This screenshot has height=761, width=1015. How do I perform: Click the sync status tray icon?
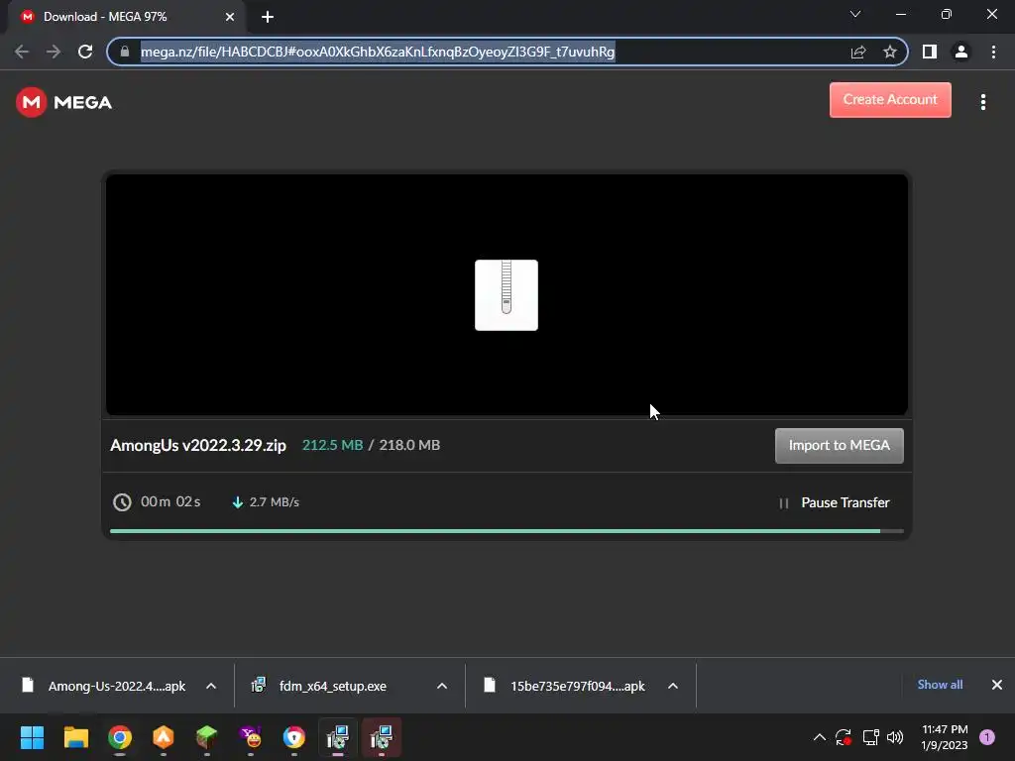[843, 737]
